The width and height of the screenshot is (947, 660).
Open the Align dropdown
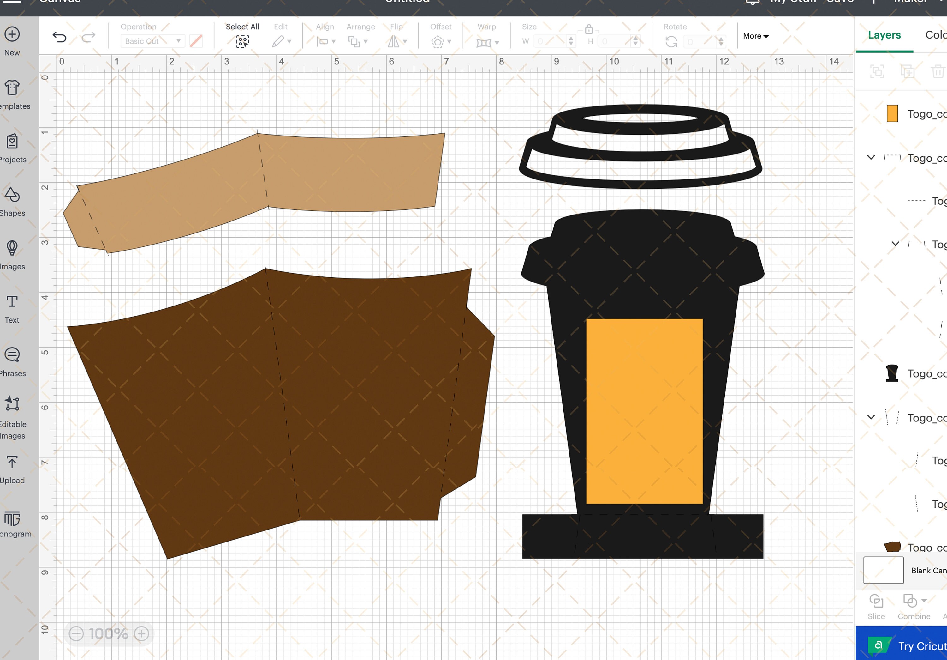point(326,41)
